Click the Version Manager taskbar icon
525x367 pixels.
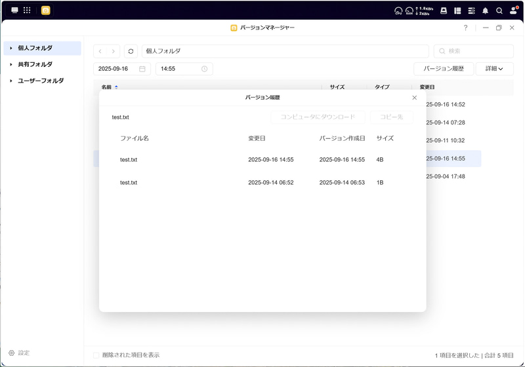(45, 10)
